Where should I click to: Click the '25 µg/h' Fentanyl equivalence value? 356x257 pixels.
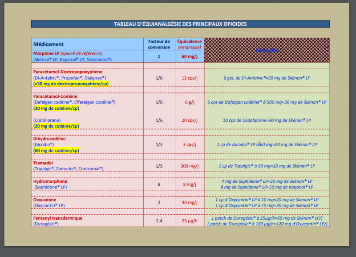pyautogui.click(x=190, y=221)
